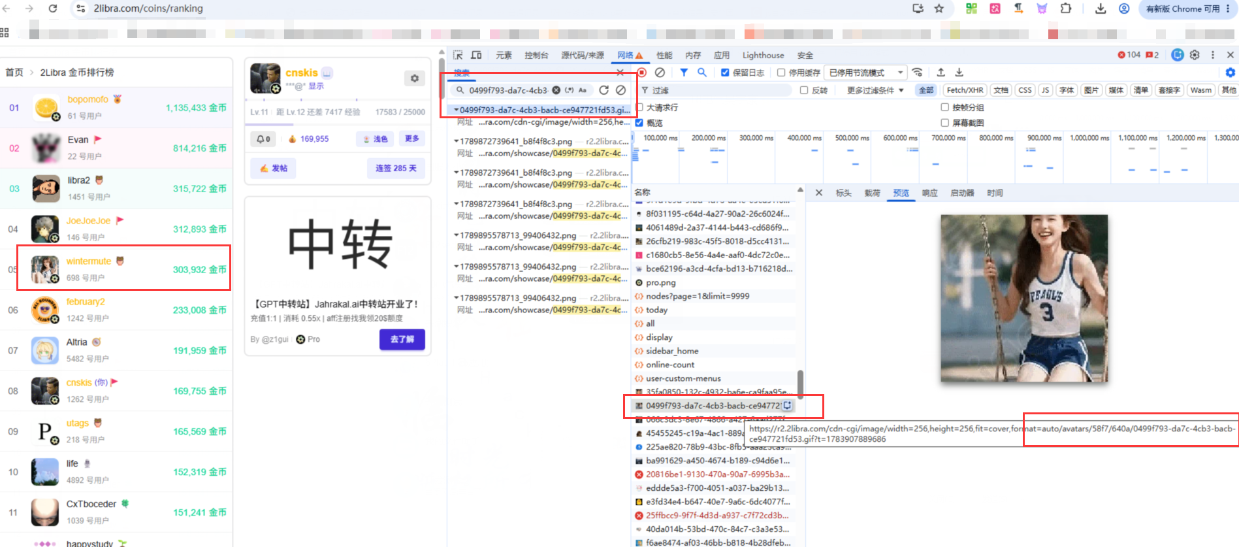
Task: Select the pro.png network request row
Action: (714, 282)
